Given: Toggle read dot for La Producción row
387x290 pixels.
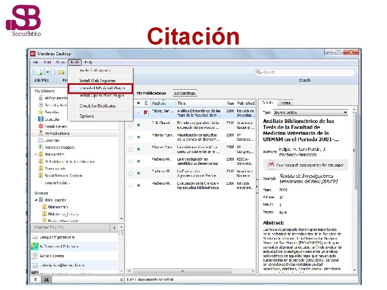Looking at the screenshot, I should click(x=139, y=173).
